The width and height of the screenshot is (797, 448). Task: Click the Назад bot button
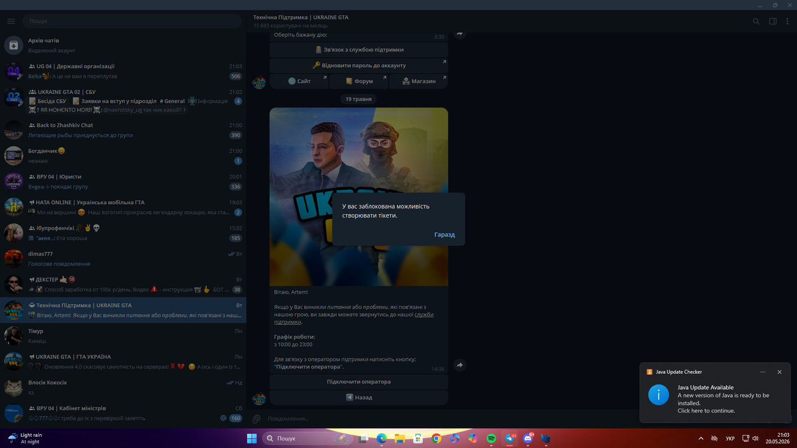tap(359, 397)
